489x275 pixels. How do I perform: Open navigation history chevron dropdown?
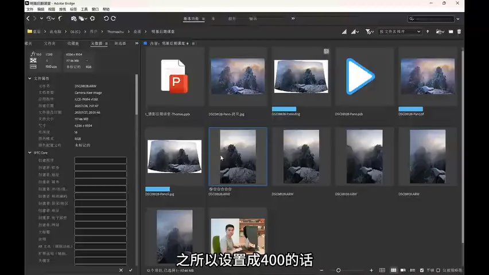(41, 19)
